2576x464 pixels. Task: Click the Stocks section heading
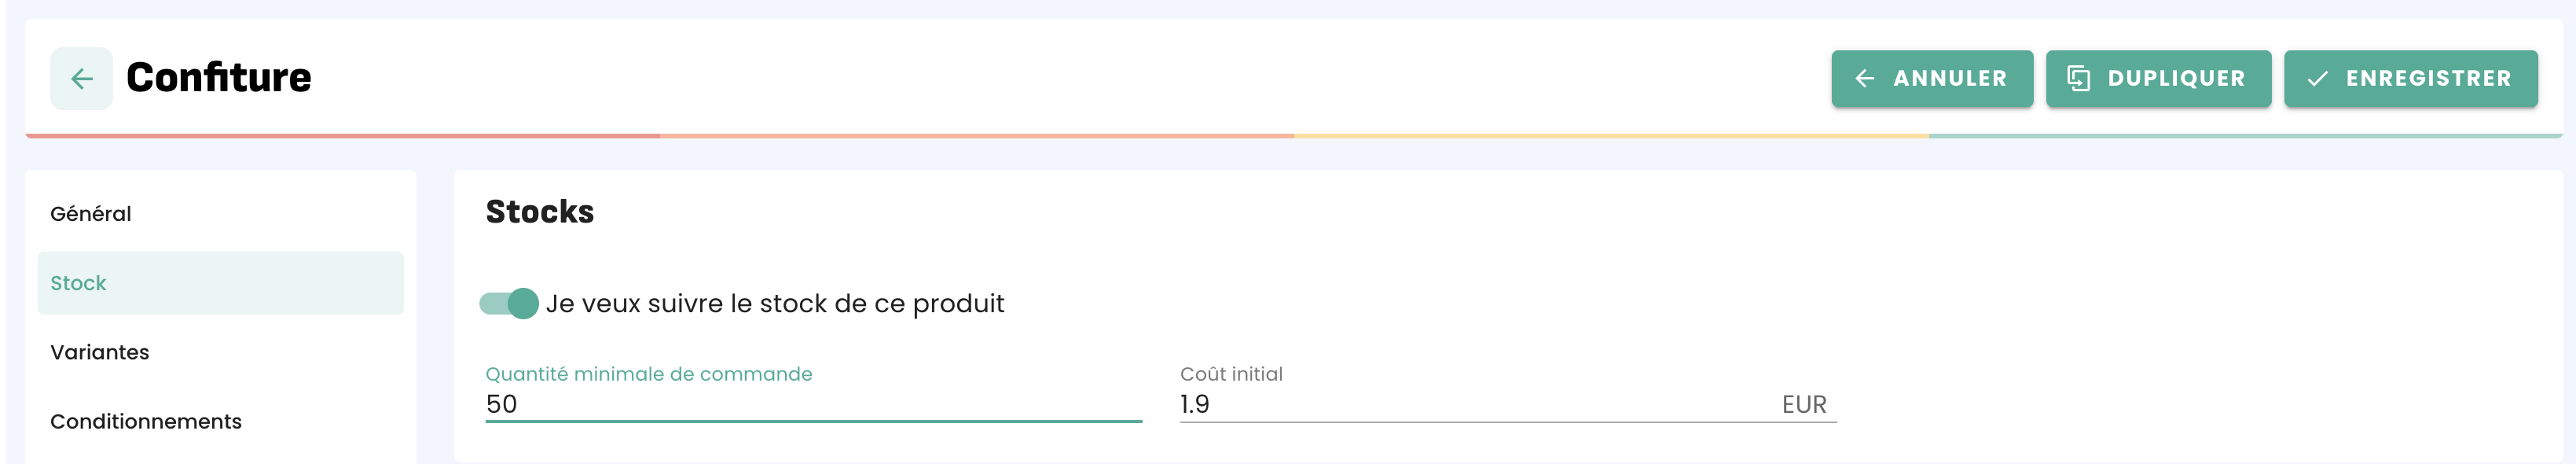point(540,212)
